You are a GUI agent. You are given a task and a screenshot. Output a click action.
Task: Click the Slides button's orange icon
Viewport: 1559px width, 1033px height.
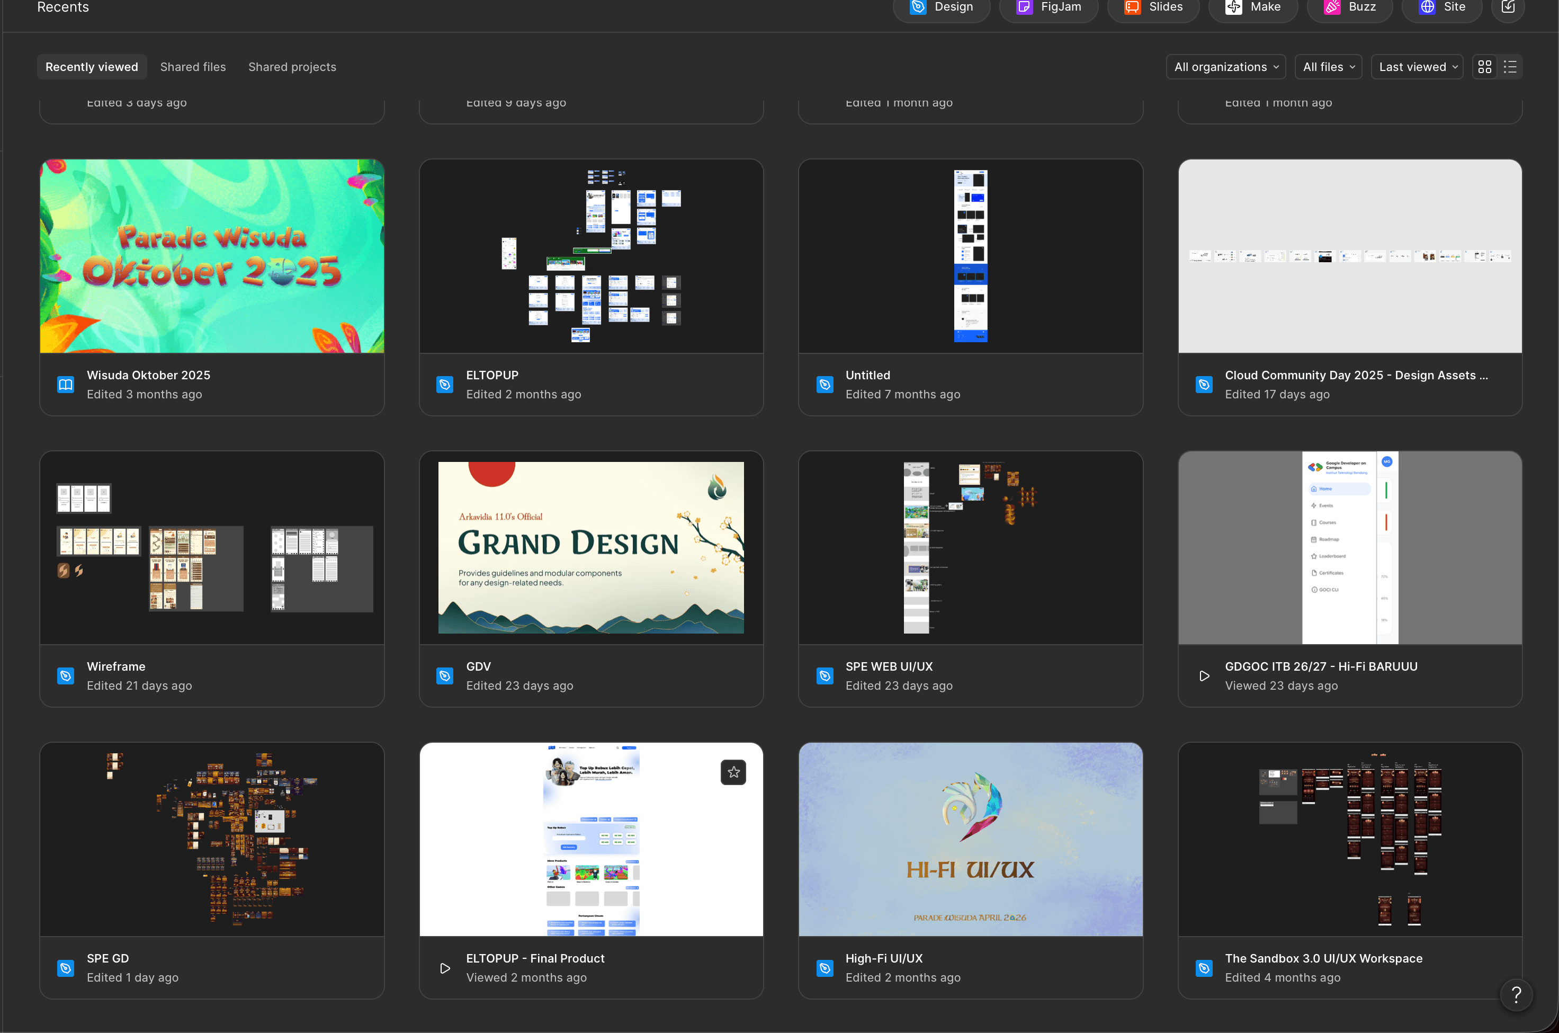[x=1132, y=7]
